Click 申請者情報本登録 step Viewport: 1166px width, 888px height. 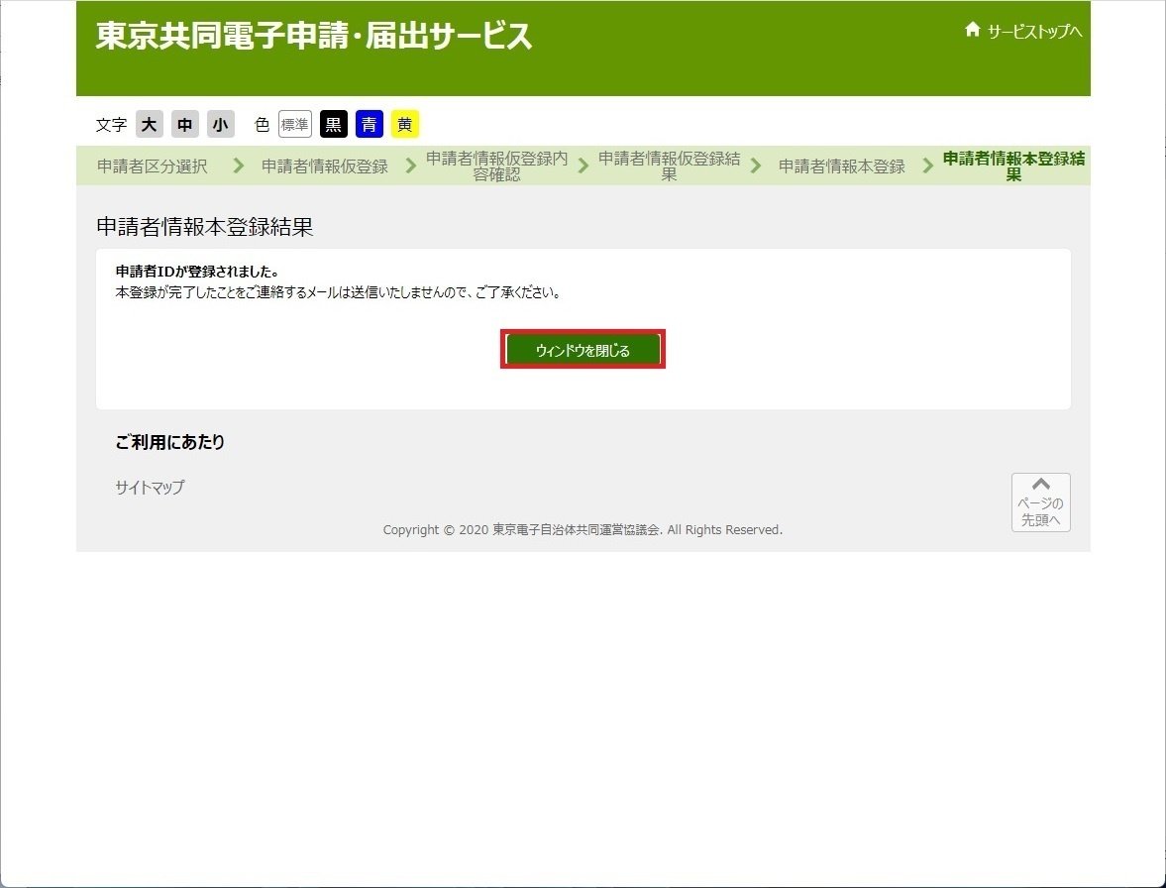[x=842, y=166]
